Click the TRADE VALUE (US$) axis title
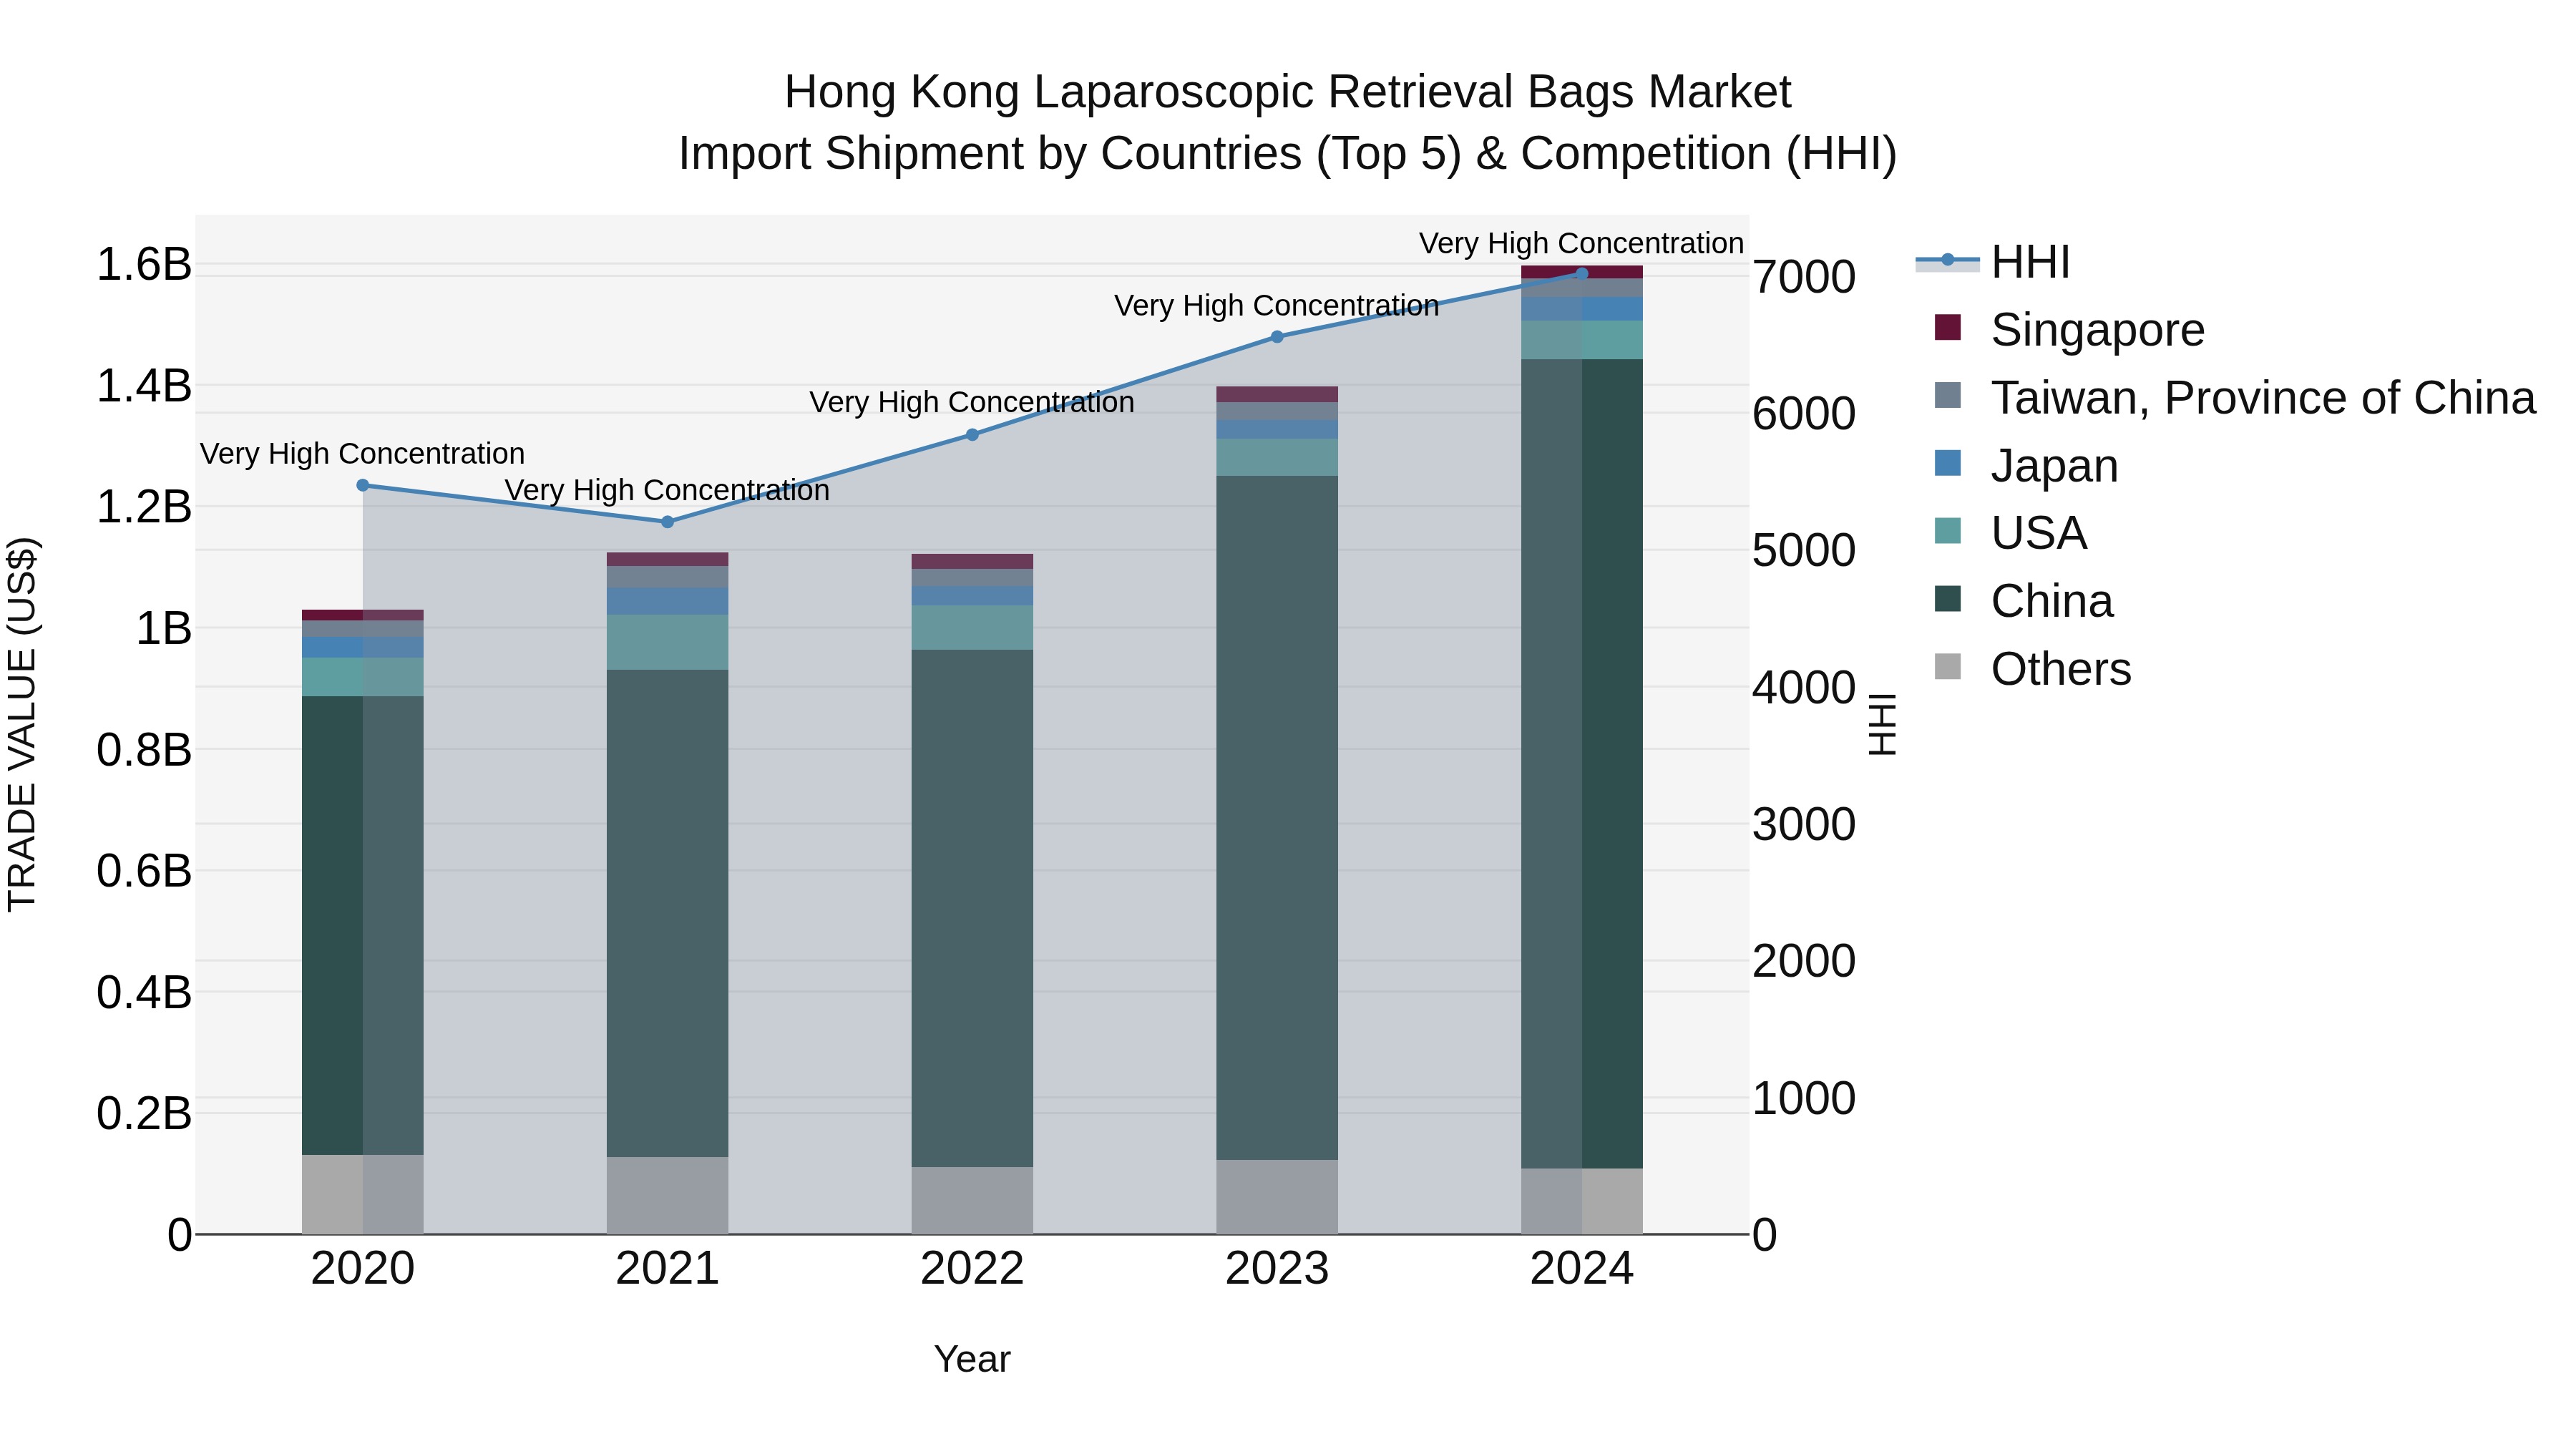 pyautogui.click(x=22, y=724)
